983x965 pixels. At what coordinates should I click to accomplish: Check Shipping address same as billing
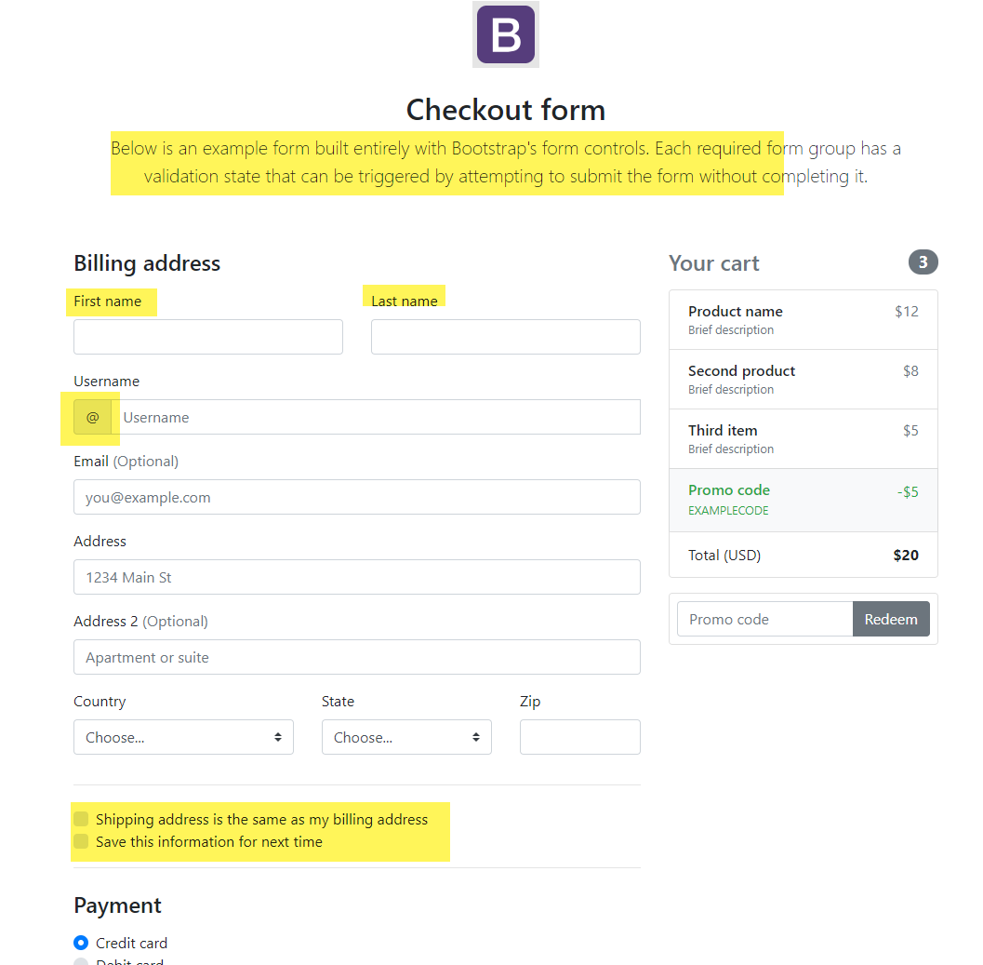81,819
